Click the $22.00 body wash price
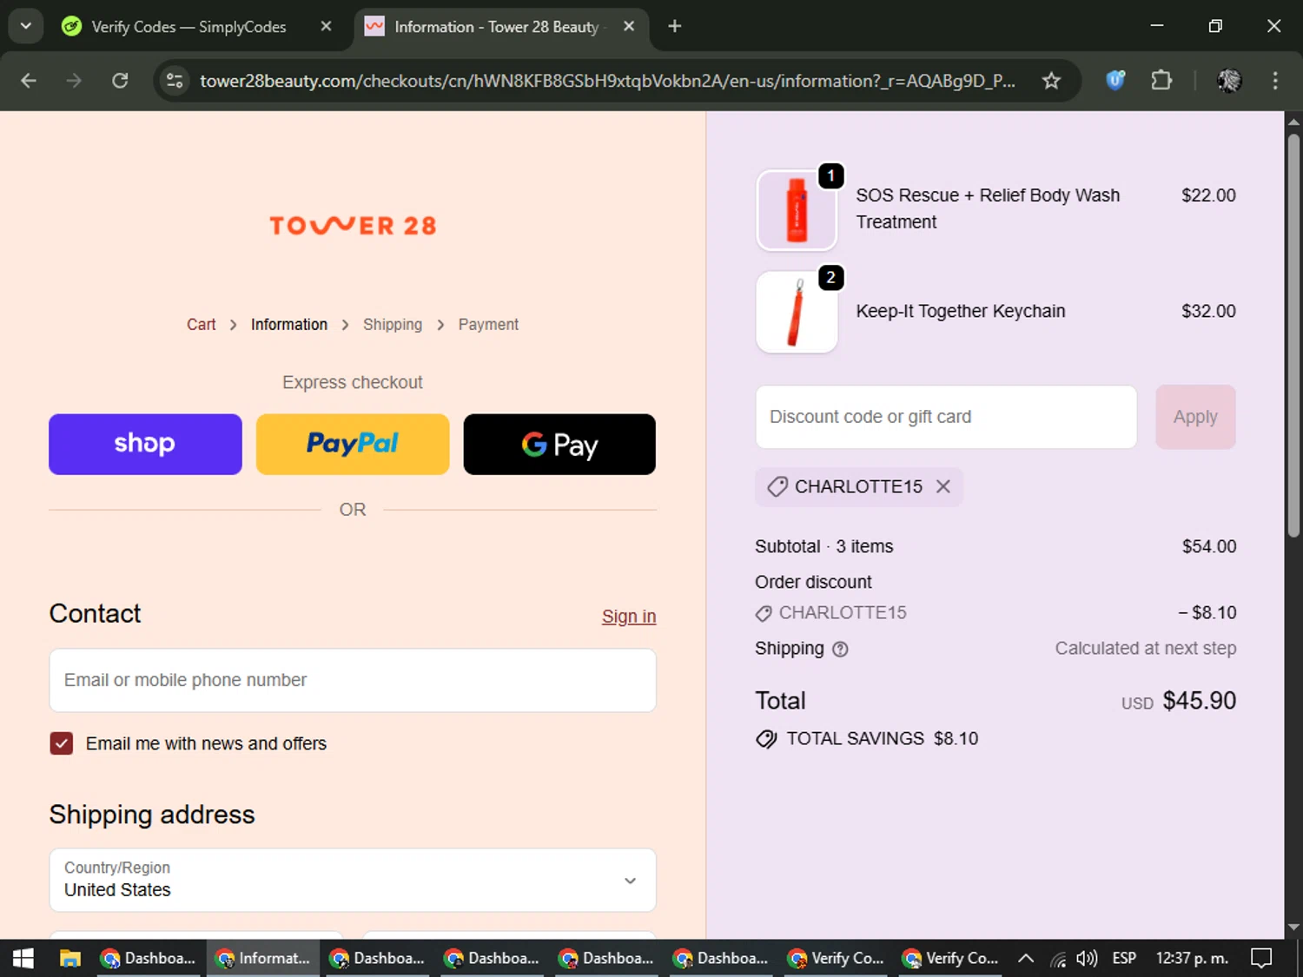 coord(1208,195)
